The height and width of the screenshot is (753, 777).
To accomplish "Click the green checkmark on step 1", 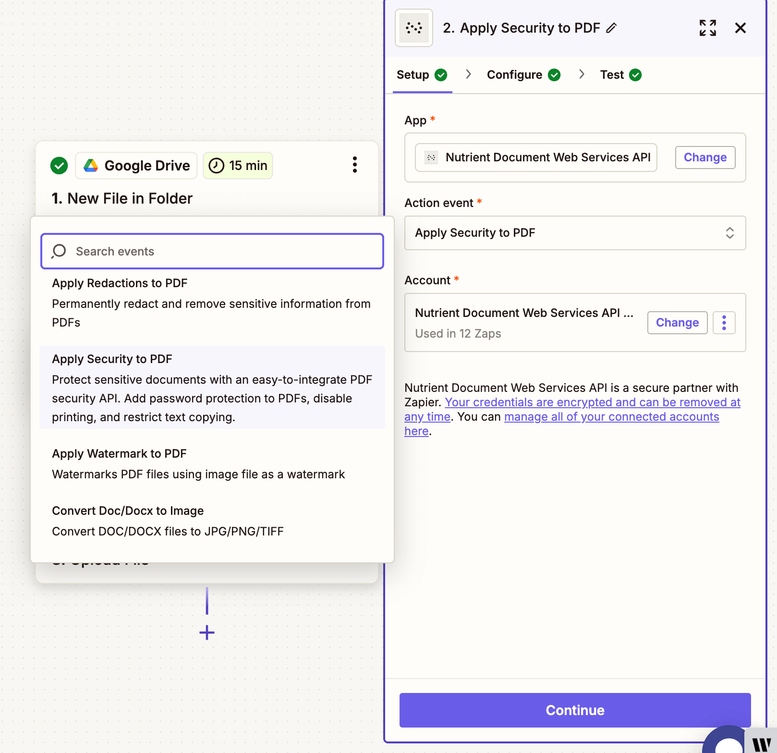I will [59, 165].
